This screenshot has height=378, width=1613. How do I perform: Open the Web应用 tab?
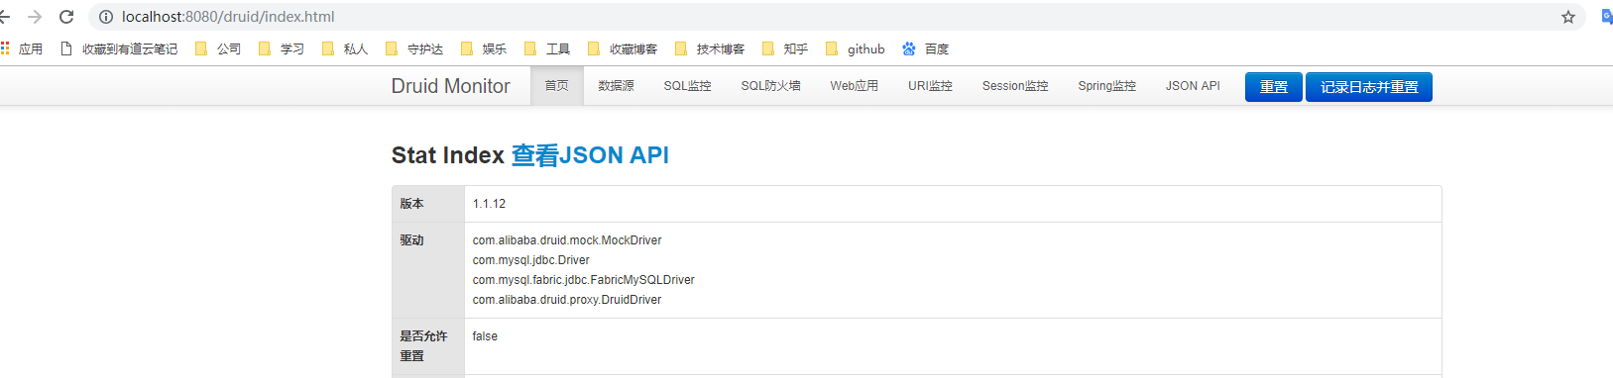click(855, 86)
